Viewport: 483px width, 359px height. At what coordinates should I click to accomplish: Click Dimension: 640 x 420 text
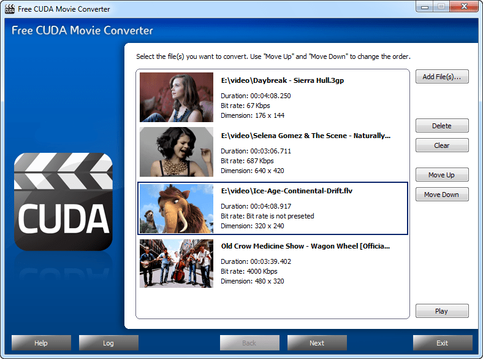(253, 171)
